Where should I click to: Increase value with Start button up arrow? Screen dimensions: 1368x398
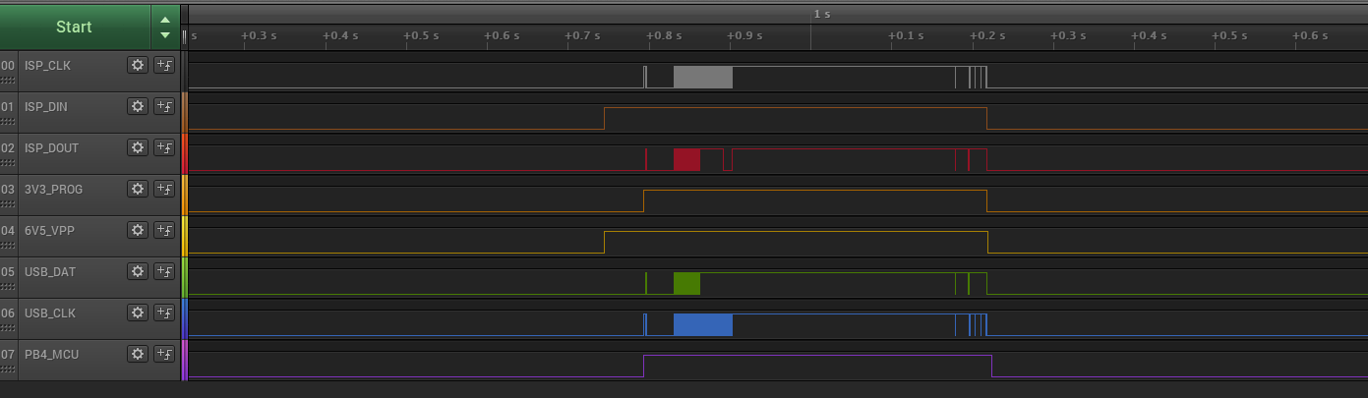tap(165, 19)
